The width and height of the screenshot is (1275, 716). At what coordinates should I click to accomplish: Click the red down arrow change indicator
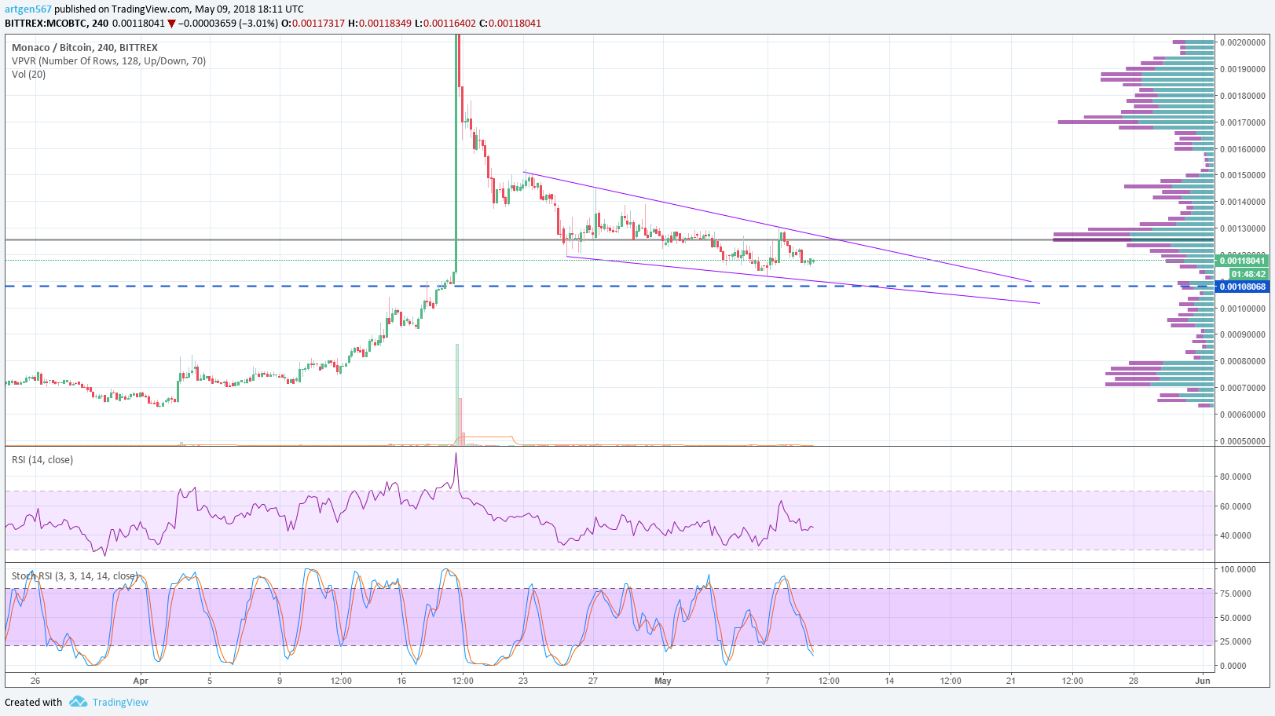[171, 24]
